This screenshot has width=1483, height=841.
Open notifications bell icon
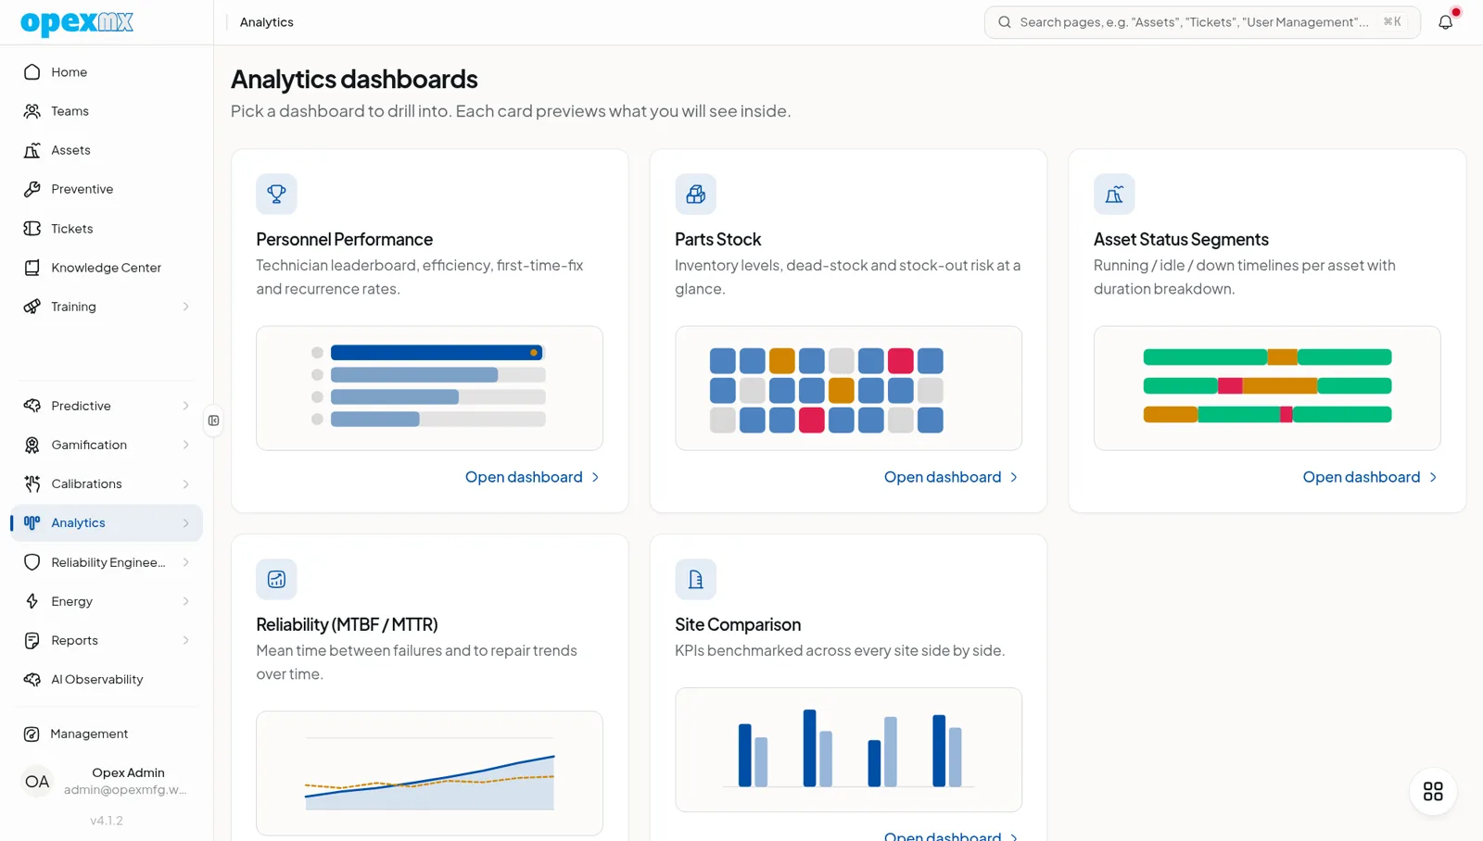pyautogui.click(x=1445, y=22)
